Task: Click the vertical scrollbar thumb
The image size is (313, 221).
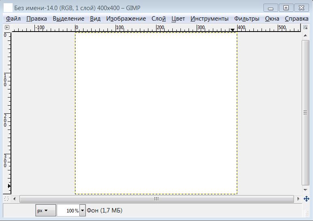Action: coord(305,113)
